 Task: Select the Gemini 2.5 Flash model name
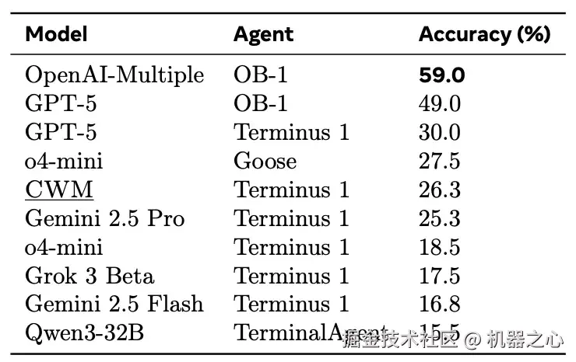pyautogui.click(x=114, y=304)
